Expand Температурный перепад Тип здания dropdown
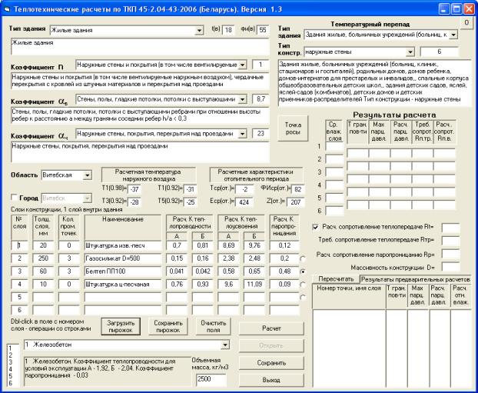Viewport: 478px width, 393px height. tap(453, 35)
